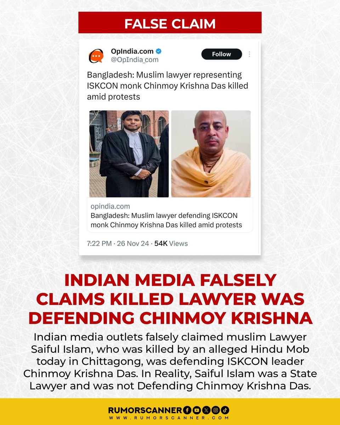340x425 pixels.
Task: Click the 7:22 PM timestamp
Action: [x=100, y=244]
